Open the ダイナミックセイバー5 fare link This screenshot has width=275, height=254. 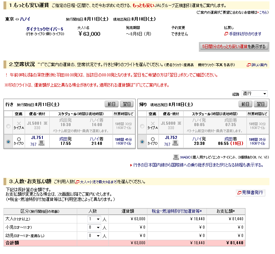point(45,29)
